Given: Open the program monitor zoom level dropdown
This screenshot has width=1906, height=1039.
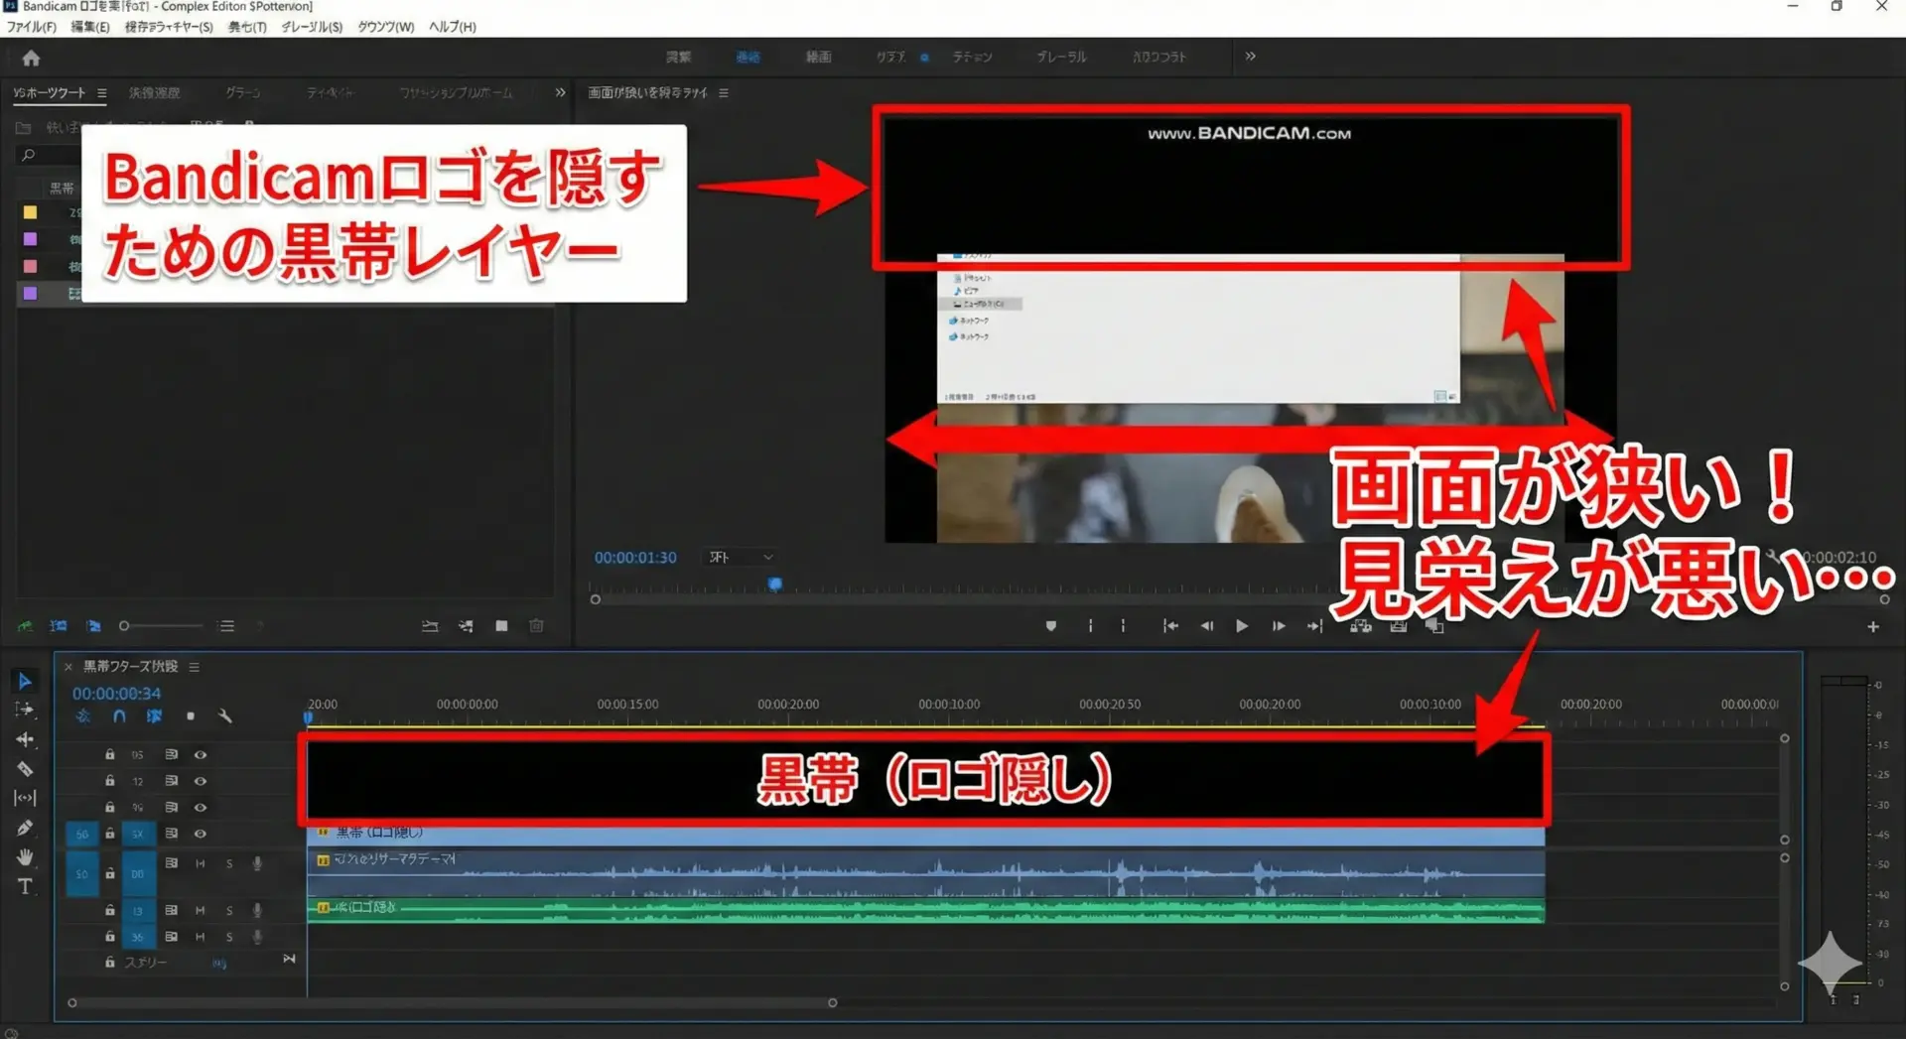Looking at the screenshot, I should click(x=741, y=558).
